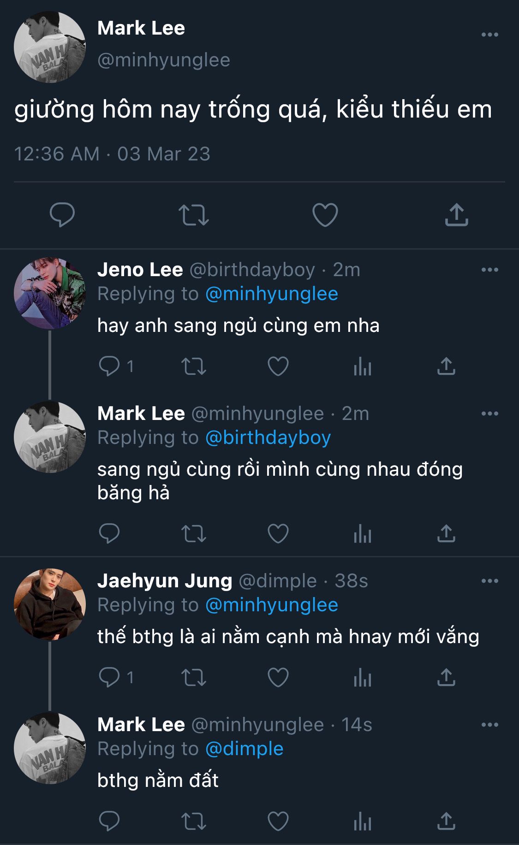Retweet Mark Lee's main tweet
Viewport: 519px width, 845px height.
(194, 215)
